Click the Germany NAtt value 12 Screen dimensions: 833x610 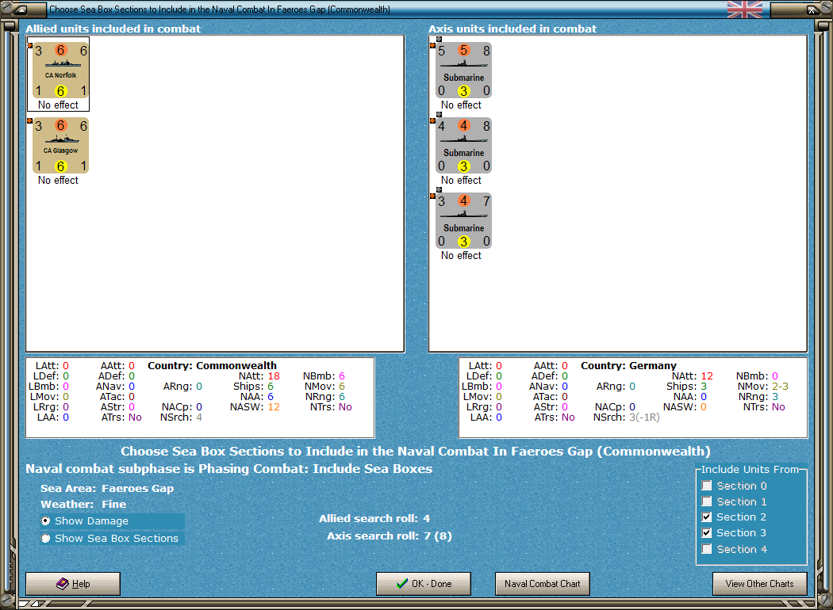(x=707, y=376)
